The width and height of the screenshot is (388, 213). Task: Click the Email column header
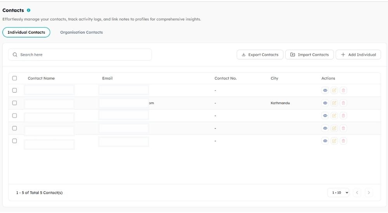click(x=107, y=78)
